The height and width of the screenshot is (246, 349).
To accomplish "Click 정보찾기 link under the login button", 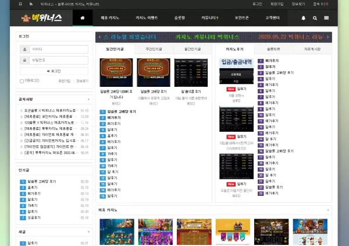I will click(x=83, y=81).
